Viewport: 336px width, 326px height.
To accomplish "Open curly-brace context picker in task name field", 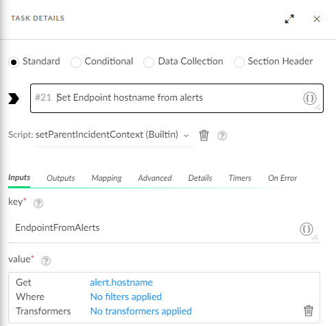I will pyautogui.click(x=310, y=98).
